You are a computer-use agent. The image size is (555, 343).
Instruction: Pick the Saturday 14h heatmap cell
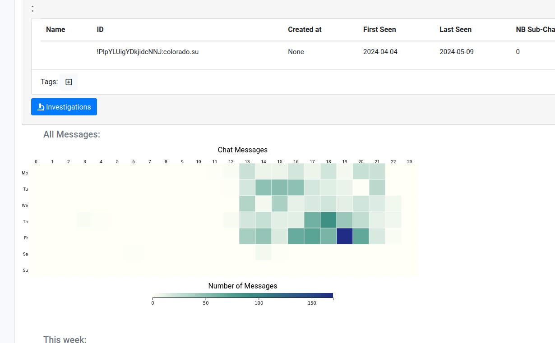point(264,252)
